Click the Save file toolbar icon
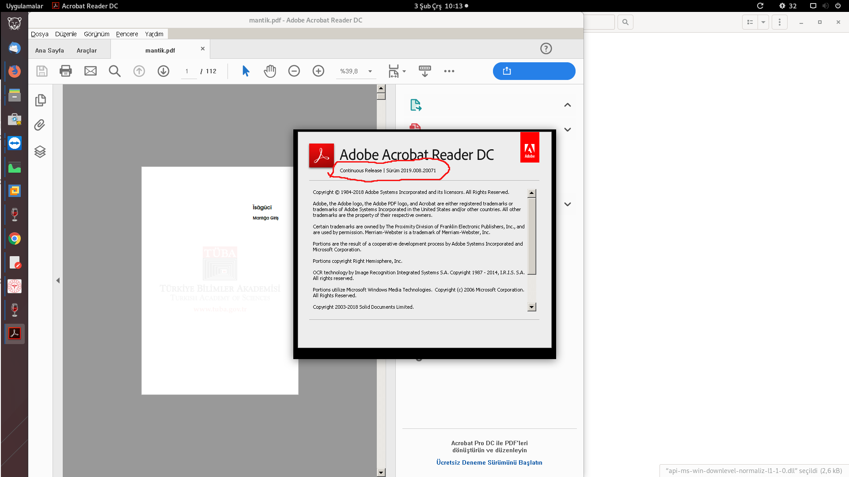The height and width of the screenshot is (477, 849). [42, 71]
